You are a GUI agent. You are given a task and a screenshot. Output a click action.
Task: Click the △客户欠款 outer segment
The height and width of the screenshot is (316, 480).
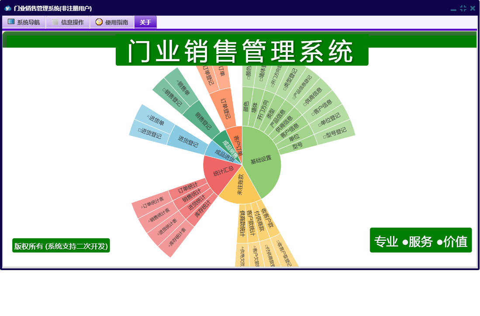pyautogui.click(x=256, y=255)
